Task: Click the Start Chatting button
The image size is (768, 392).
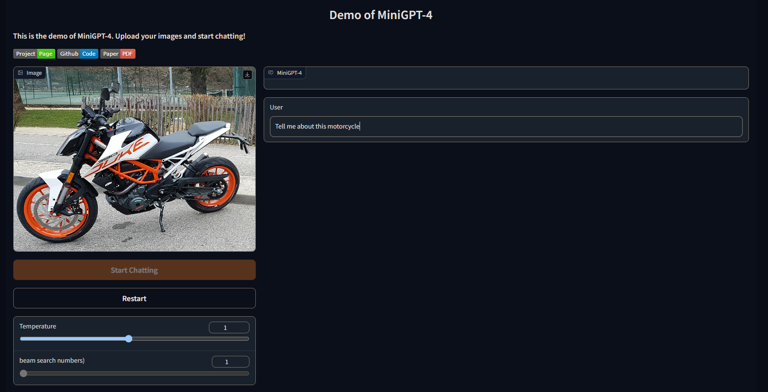Action: tap(135, 270)
